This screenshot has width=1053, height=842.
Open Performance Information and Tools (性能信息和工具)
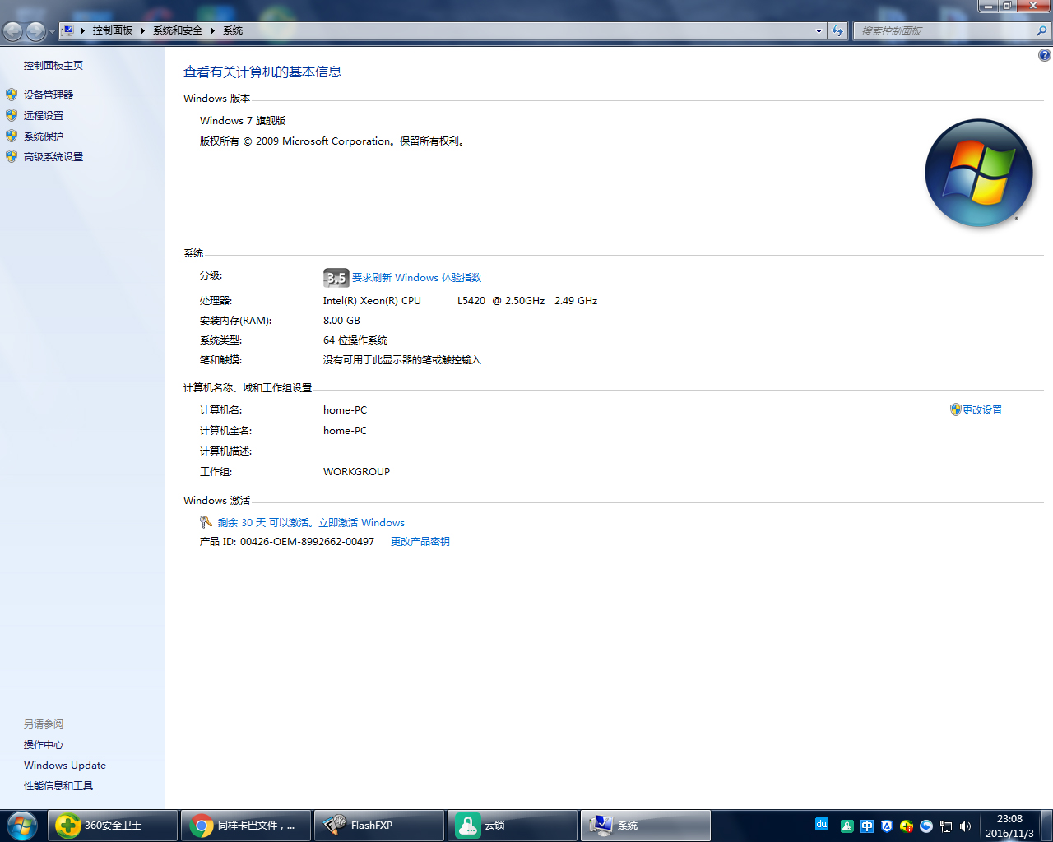pos(58,786)
